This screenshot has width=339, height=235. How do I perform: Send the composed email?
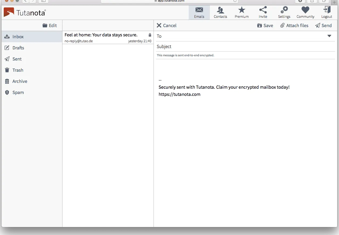323,25
